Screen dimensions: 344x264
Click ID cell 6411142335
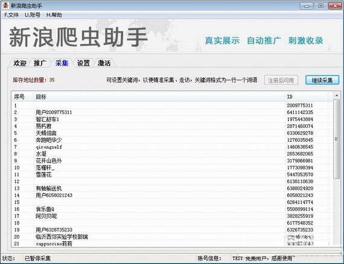click(300, 112)
